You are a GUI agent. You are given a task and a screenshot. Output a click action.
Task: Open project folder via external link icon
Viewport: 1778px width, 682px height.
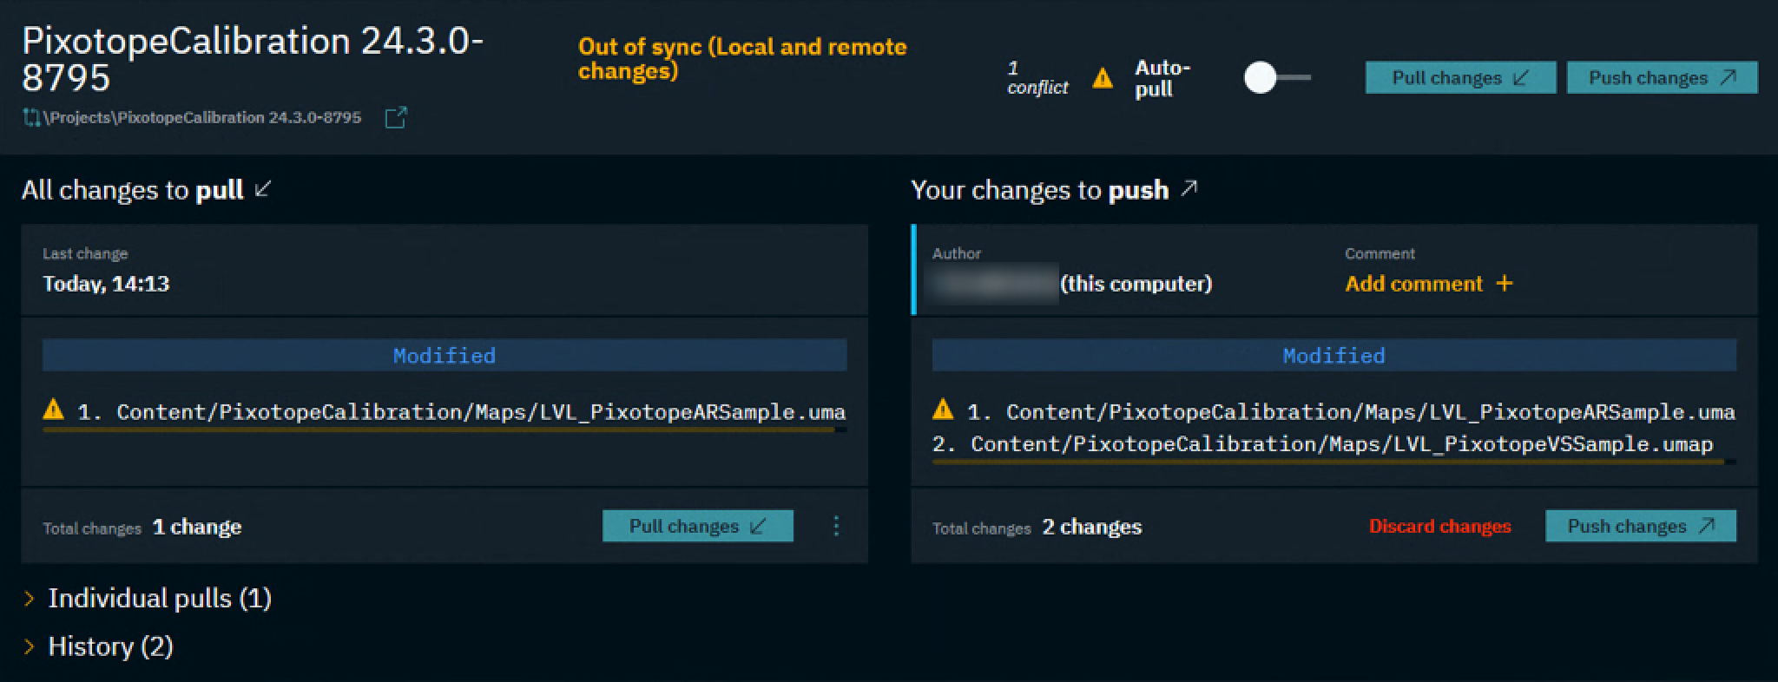(396, 117)
